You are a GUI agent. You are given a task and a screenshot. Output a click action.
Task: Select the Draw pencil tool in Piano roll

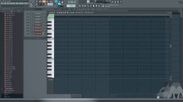click(57, 12)
